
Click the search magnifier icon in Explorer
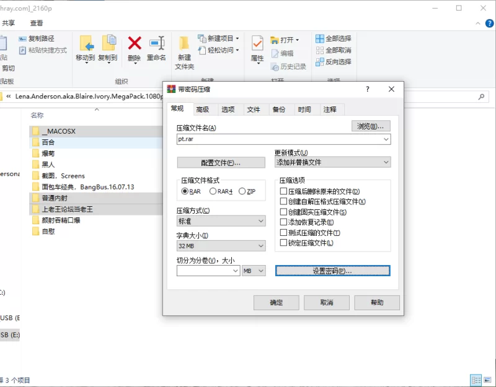[x=481, y=97]
